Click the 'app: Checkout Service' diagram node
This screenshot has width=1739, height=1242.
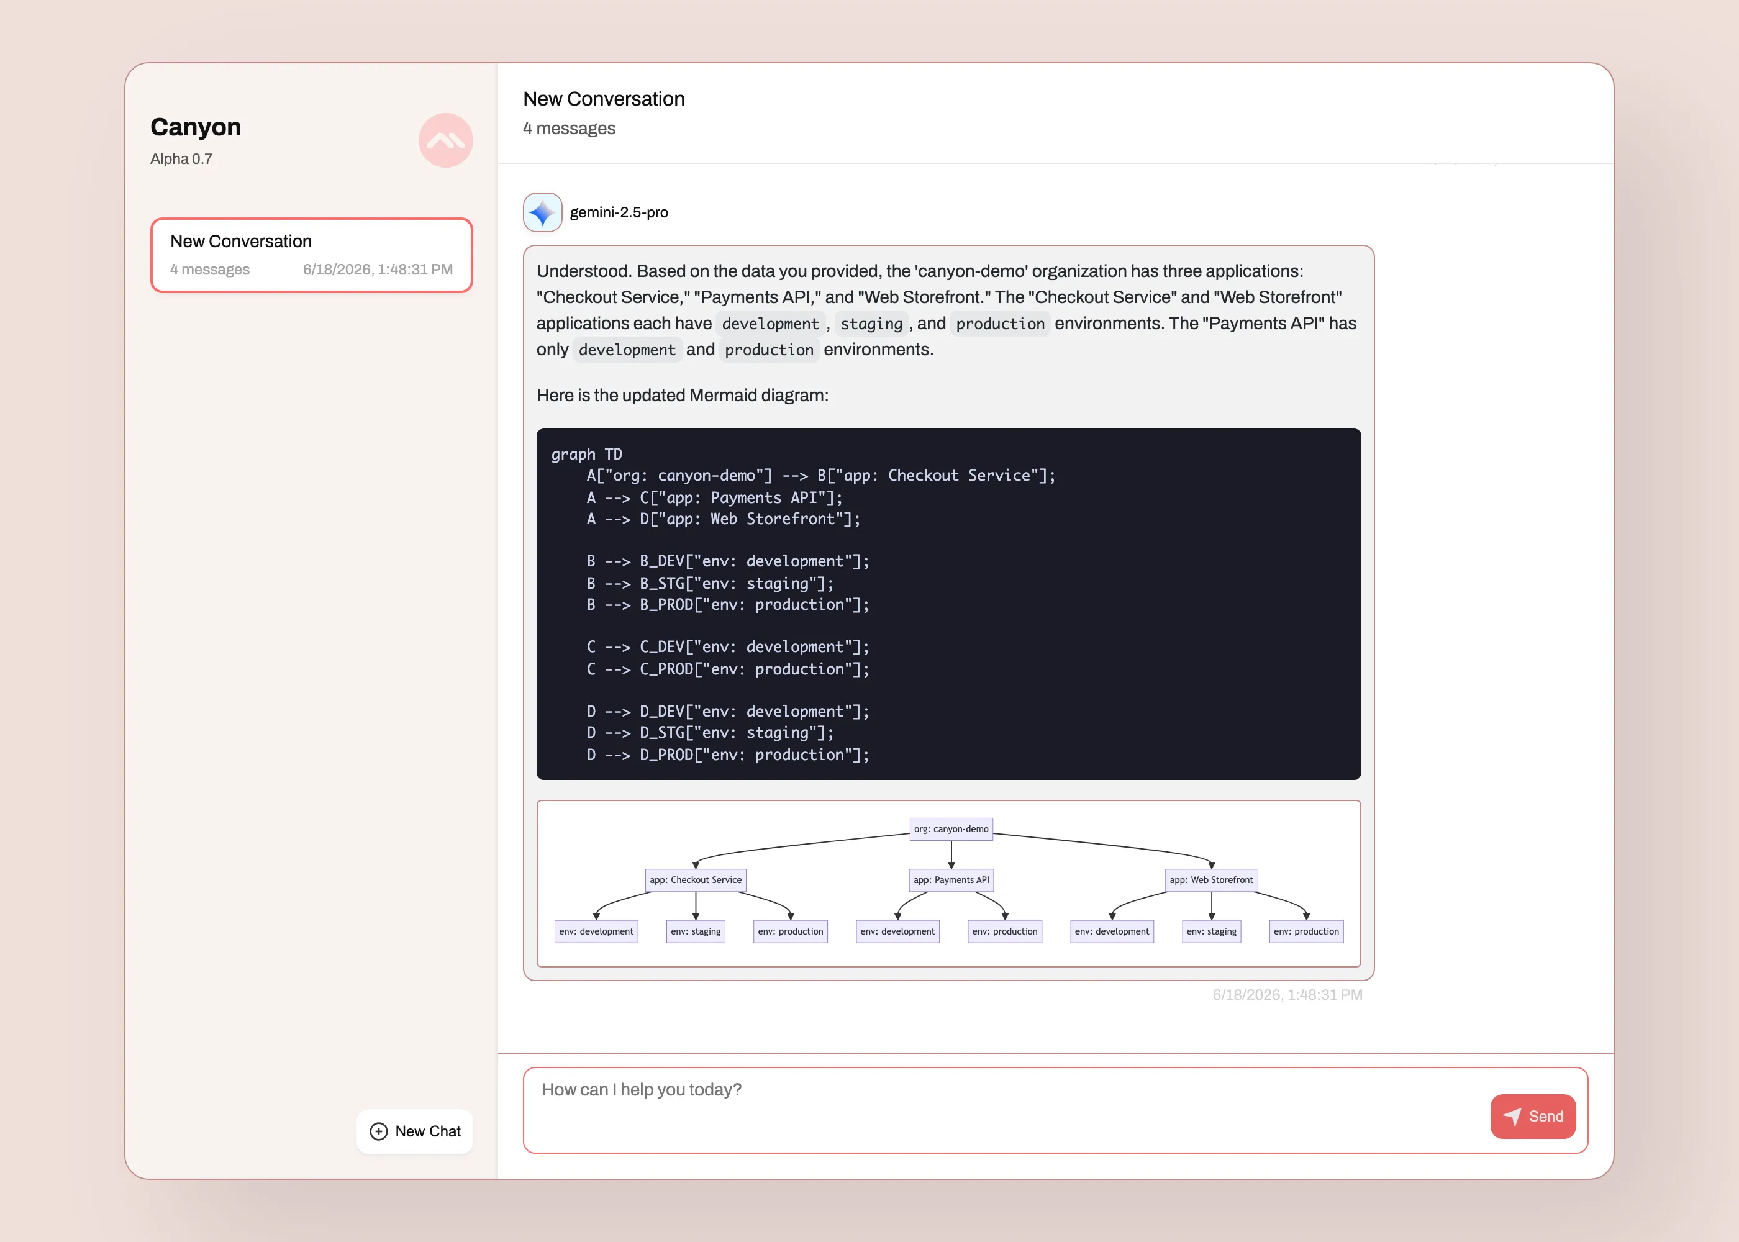pos(695,880)
